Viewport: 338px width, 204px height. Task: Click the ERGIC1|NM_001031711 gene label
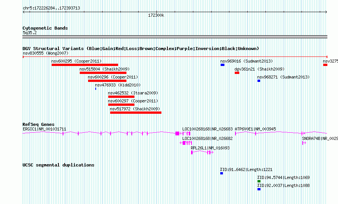44,129
